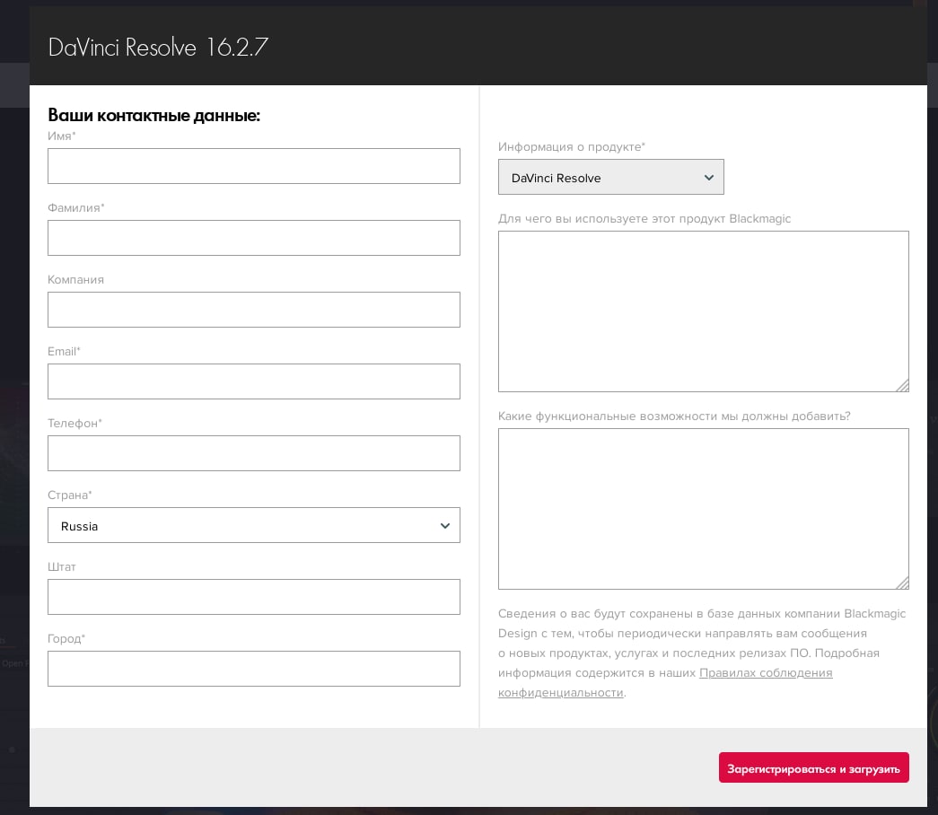Open the Информация о продукте dropdown
The width and height of the screenshot is (938, 815).
(610, 177)
